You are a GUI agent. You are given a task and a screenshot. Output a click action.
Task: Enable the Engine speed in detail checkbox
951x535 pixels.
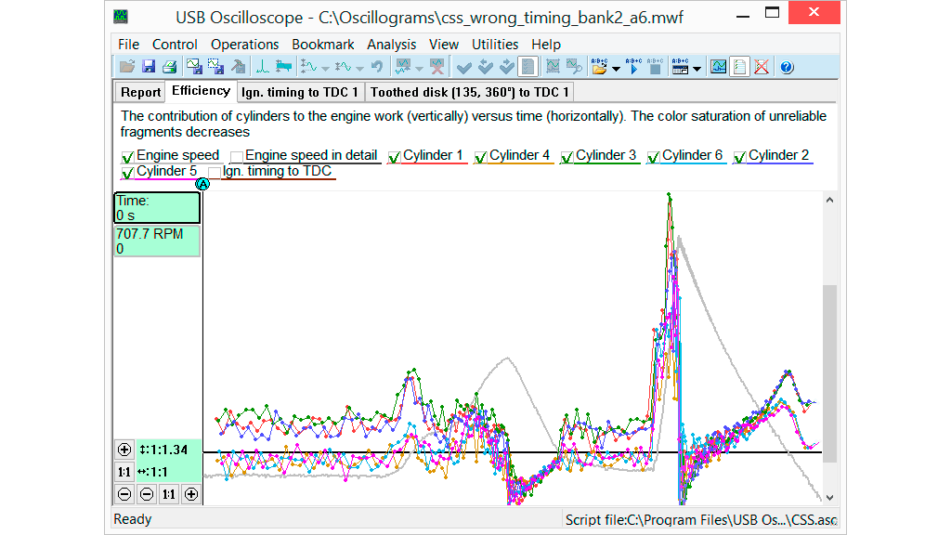pyautogui.click(x=237, y=157)
